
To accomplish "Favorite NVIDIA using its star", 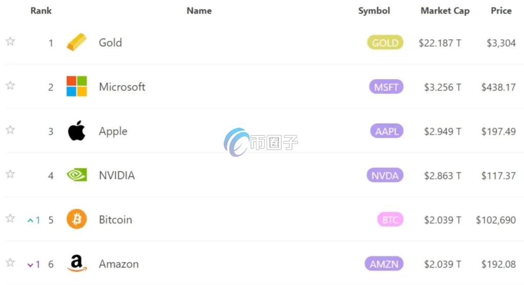I will 10,174.
